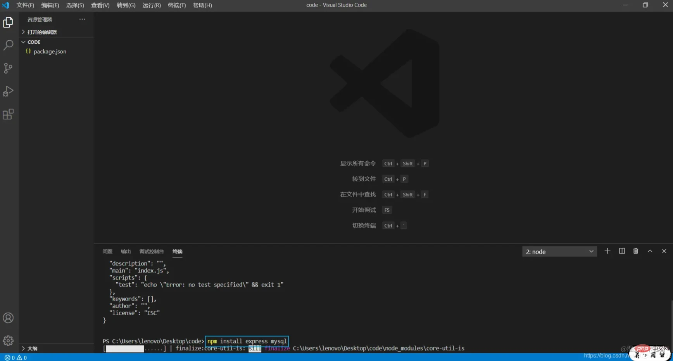The image size is (673, 361).
Task: Click the 开始调试 hint text
Action: pos(364,210)
